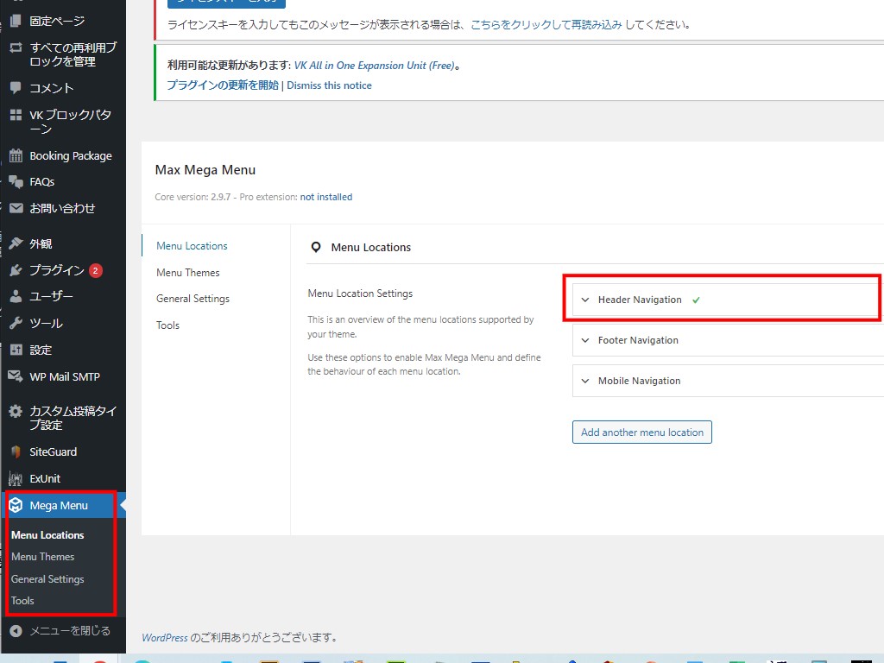Click the Mega Menu cube icon in sidebar

coord(16,505)
